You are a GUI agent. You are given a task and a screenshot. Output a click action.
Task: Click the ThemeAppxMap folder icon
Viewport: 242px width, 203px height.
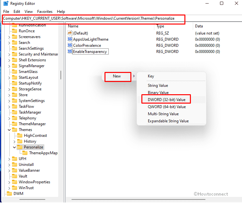click(25, 153)
